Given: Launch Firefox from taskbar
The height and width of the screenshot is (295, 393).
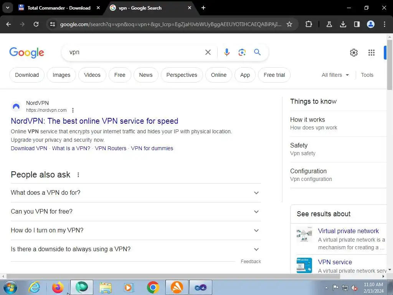Looking at the screenshot, I should pyautogui.click(x=58, y=287).
